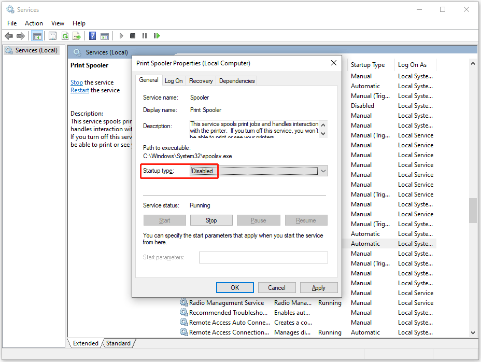Click inside the Start parameters field
Image resolution: width=481 pixels, height=362 pixels.
(263, 257)
